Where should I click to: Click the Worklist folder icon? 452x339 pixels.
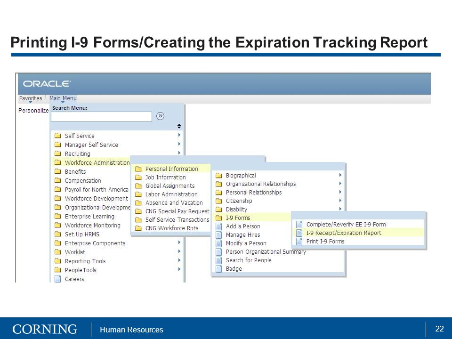57,251
